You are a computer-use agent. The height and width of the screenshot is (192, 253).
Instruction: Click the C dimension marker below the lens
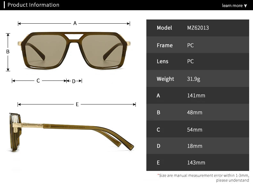38,81
